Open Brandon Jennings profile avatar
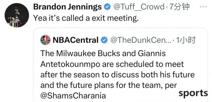This screenshot has height=102, width=212. (x=17, y=15)
